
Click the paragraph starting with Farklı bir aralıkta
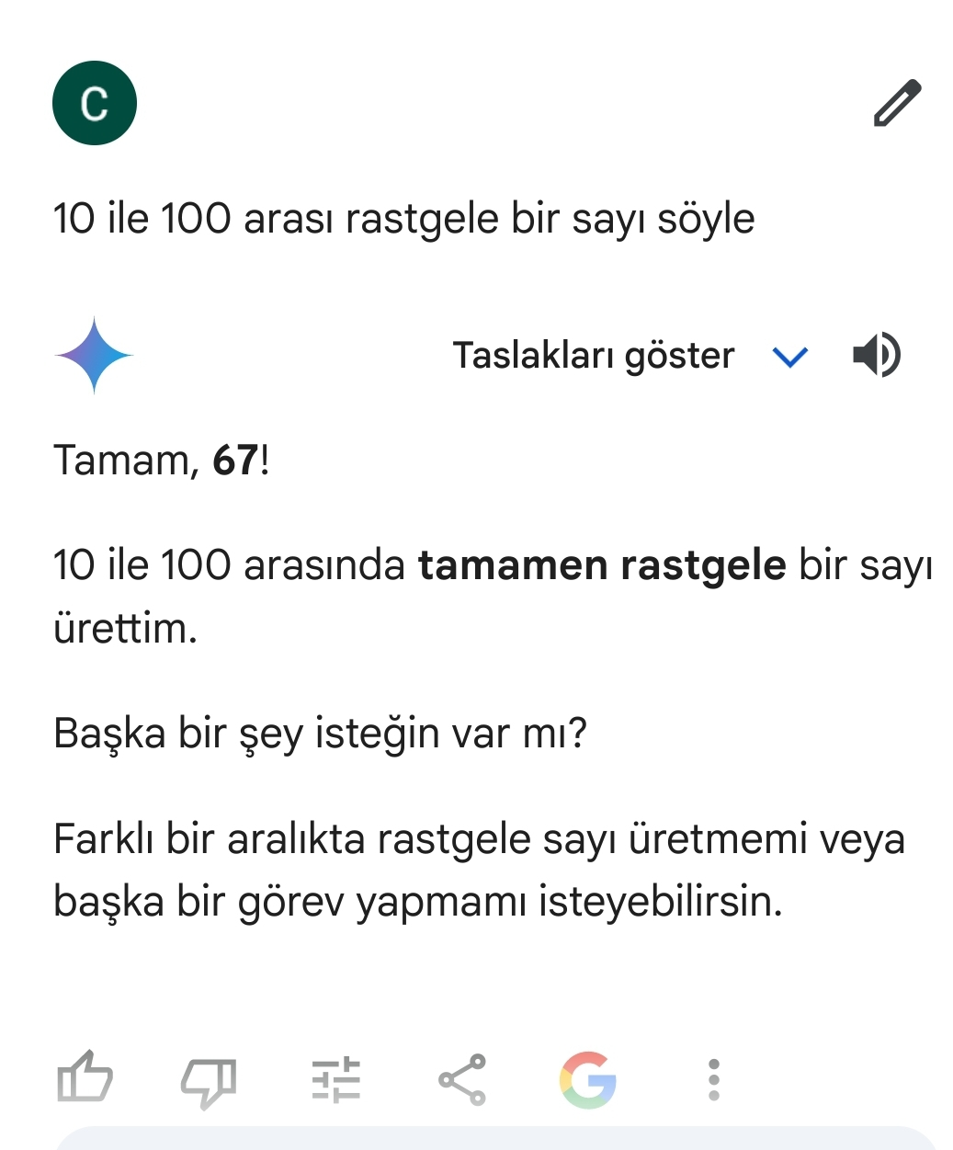479,870
